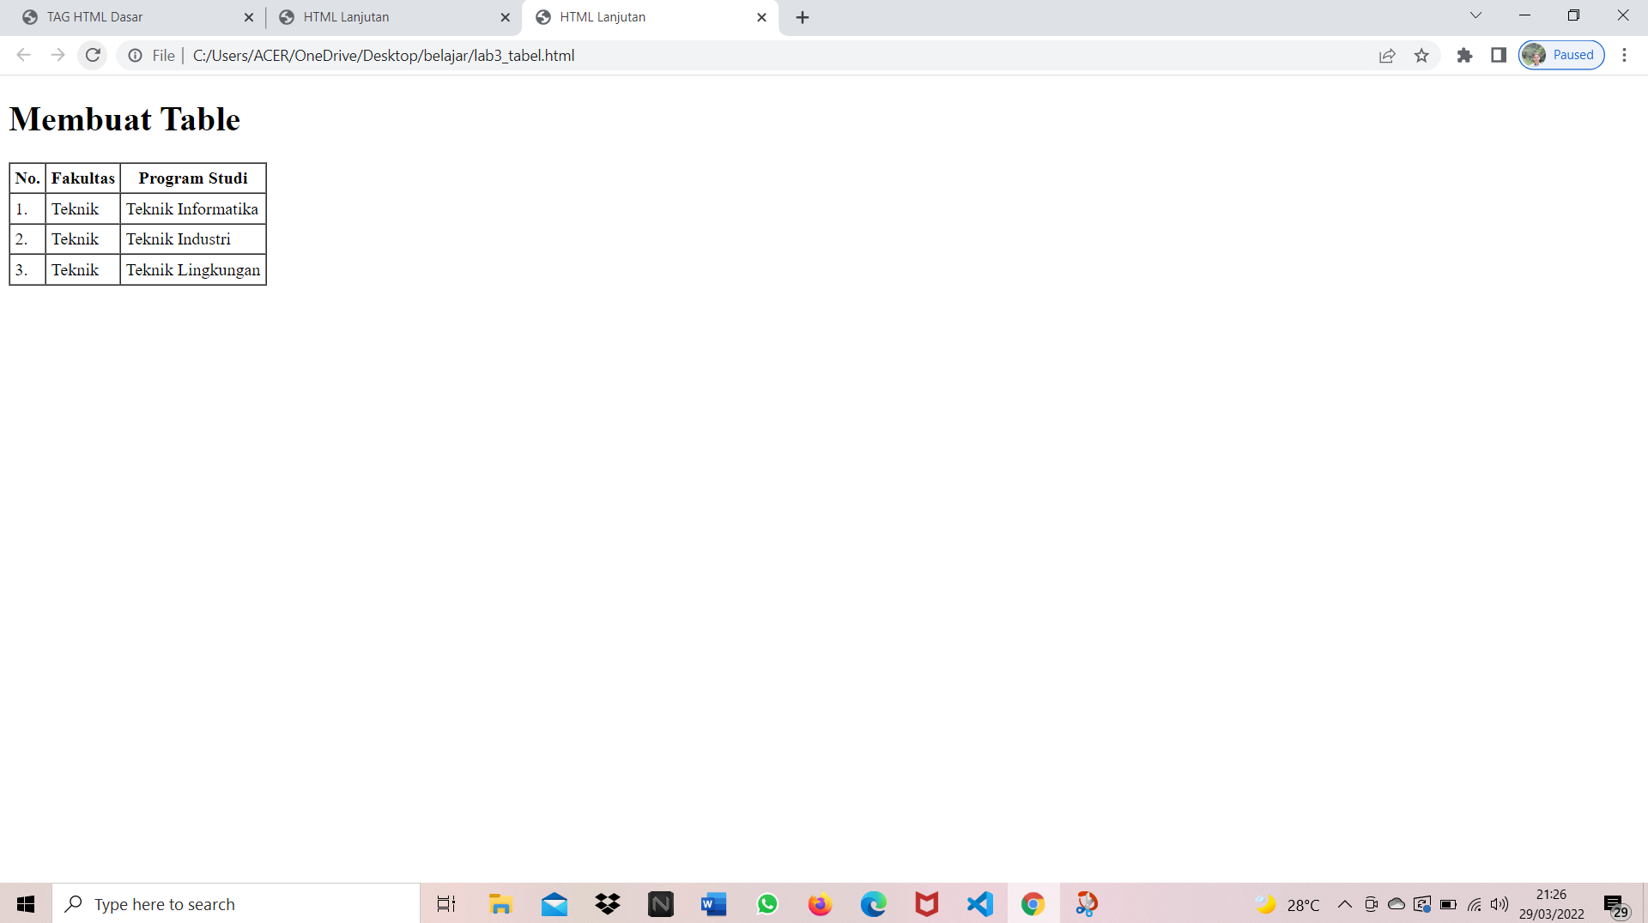Bookmark this page with the star icon
This screenshot has height=923, width=1648.
point(1422,55)
